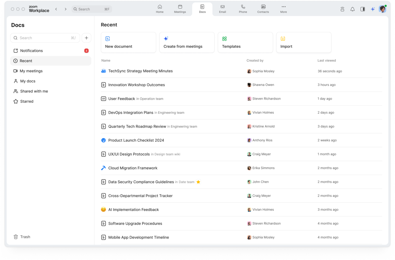Open your profile avatar
Screen dimensions: 395x260
[x=382, y=9]
